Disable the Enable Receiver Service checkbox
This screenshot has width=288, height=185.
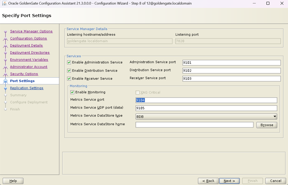[69, 78]
